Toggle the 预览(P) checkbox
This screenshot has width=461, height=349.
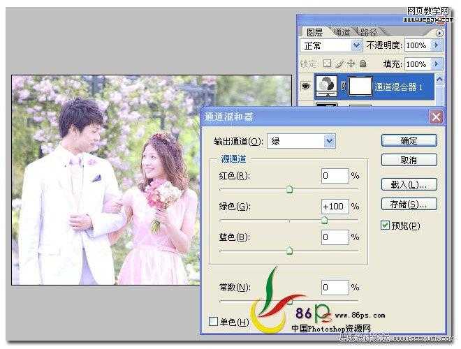pyautogui.click(x=385, y=225)
